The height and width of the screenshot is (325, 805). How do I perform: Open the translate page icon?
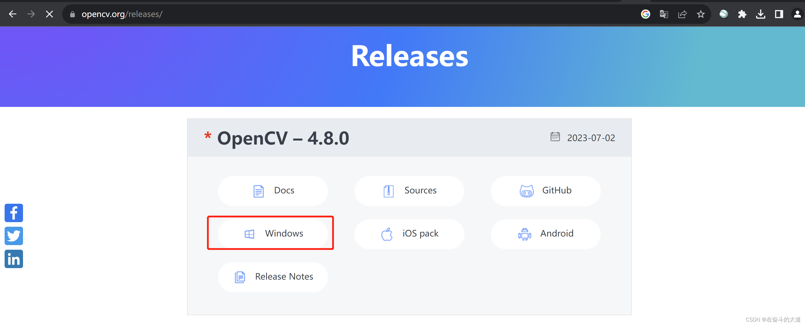pos(664,14)
